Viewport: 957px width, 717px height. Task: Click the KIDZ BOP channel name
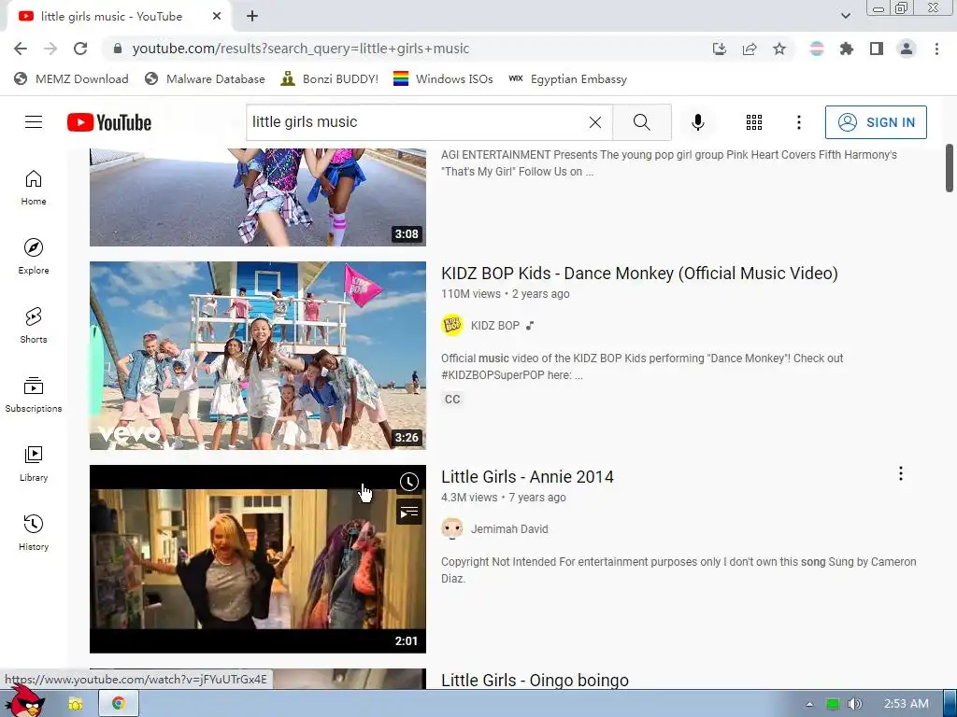(495, 326)
